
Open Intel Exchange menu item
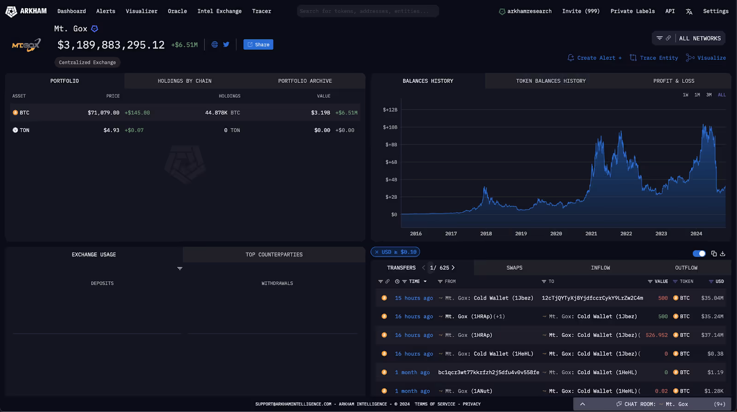tap(219, 11)
